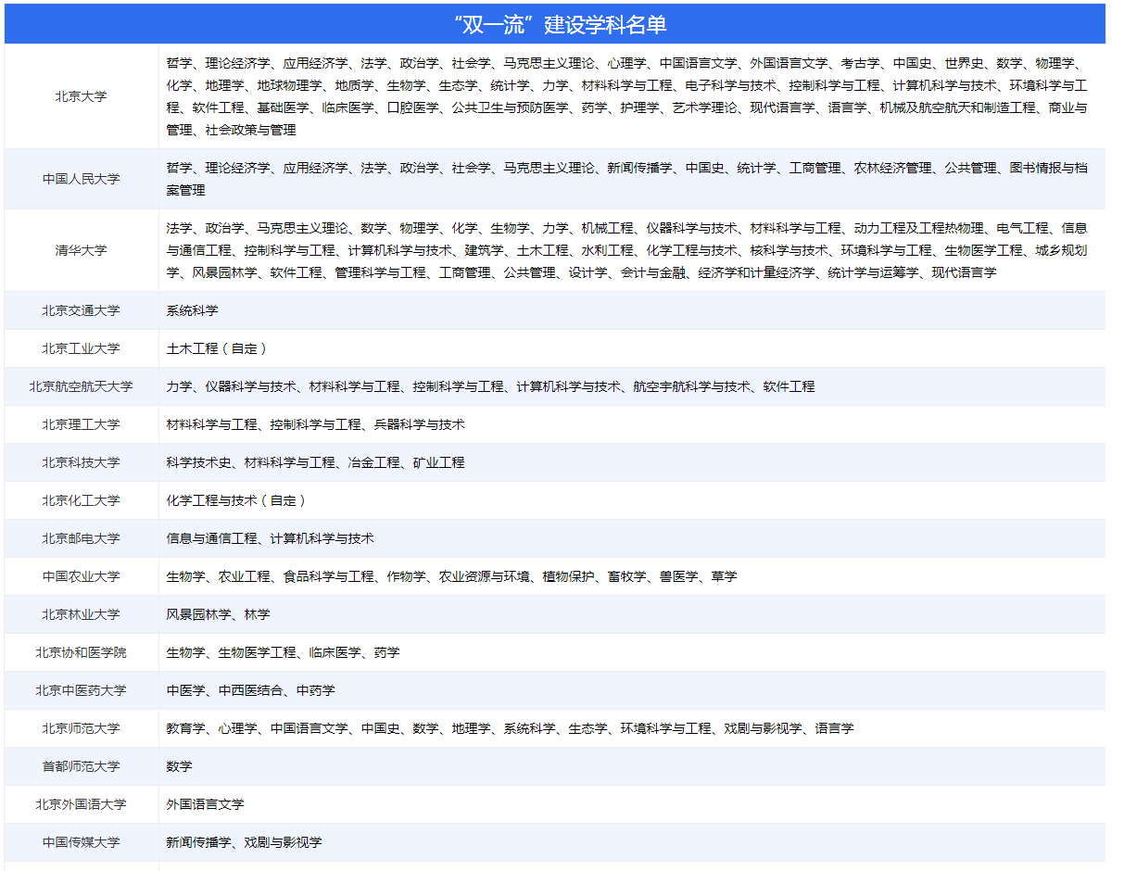Click the 科学技术史 discipline
1124x871 pixels.
[x=199, y=462]
